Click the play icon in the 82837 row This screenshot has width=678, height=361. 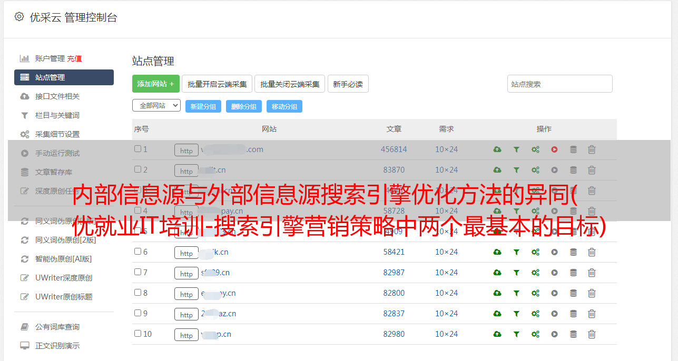554,314
